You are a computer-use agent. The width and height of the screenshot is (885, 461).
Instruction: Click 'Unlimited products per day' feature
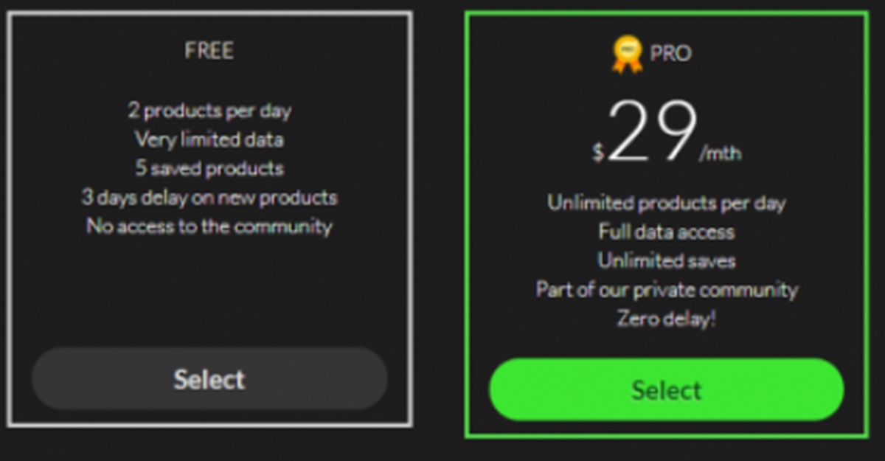[666, 203]
